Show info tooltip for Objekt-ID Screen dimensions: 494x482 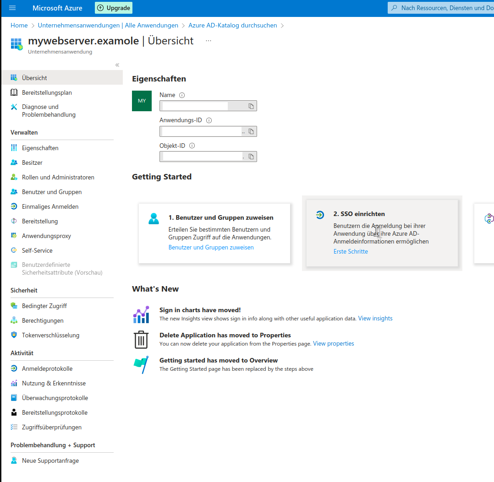pos(192,146)
